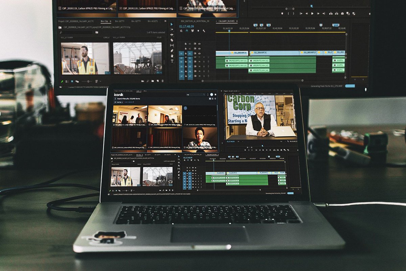The height and width of the screenshot is (271, 406).
Task: Click the grid view icon in iconik results
Action: coord(209,99)
